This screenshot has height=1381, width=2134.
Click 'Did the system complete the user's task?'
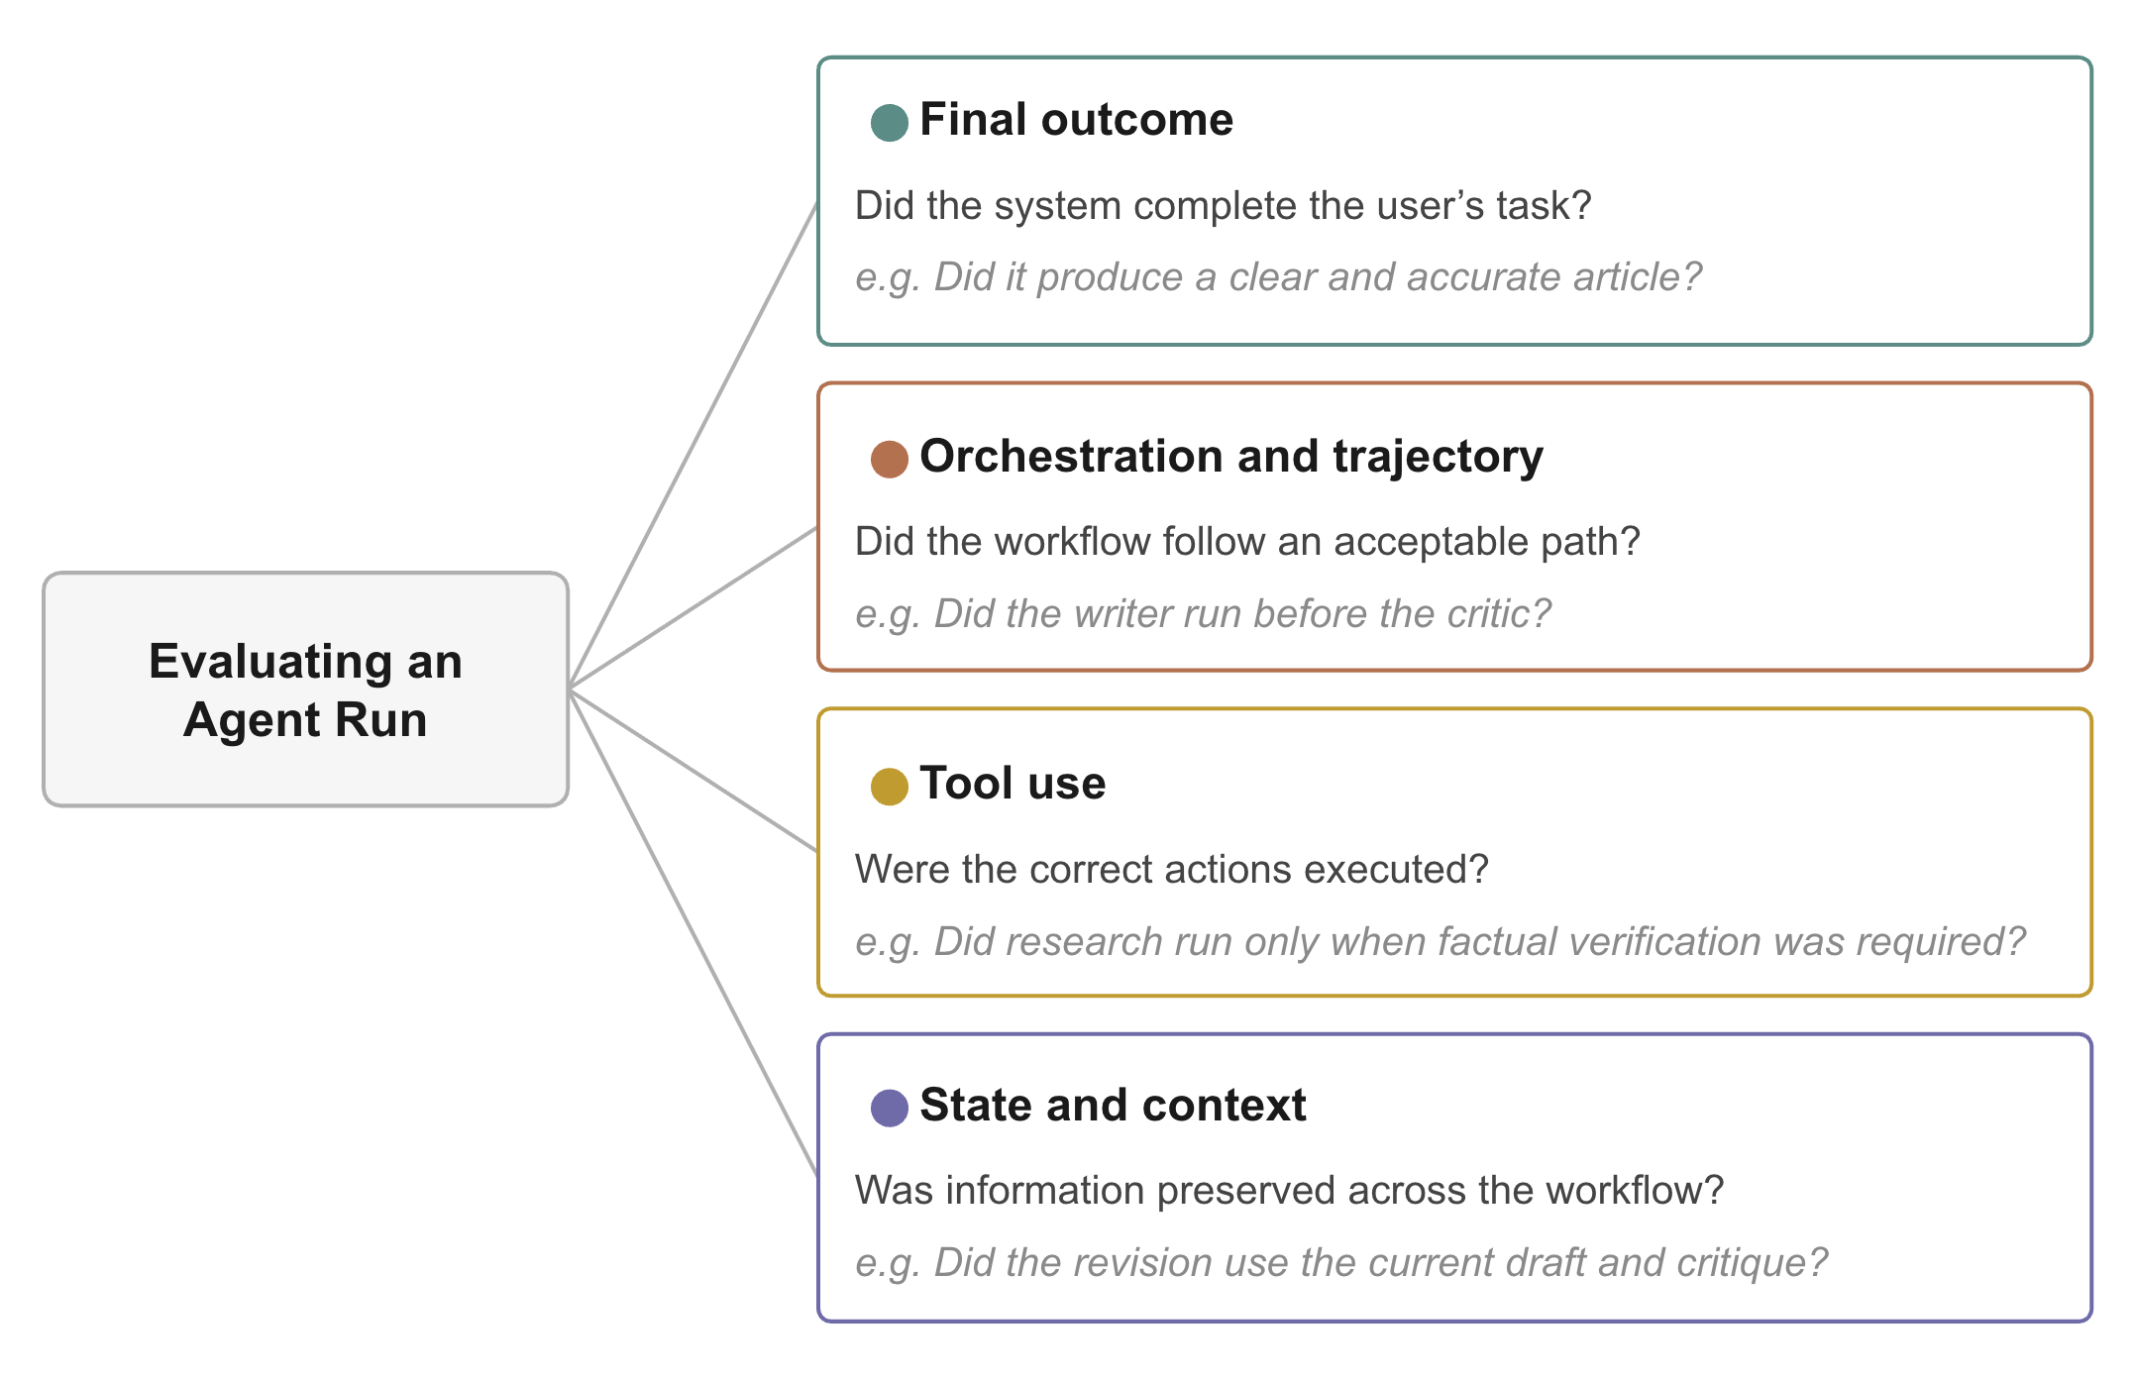click(1223, 206)
